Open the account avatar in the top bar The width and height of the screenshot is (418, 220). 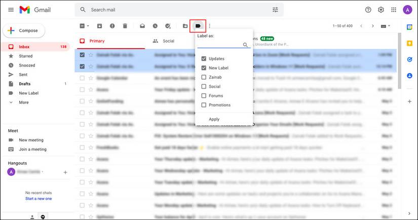click(x=407, y=10)
